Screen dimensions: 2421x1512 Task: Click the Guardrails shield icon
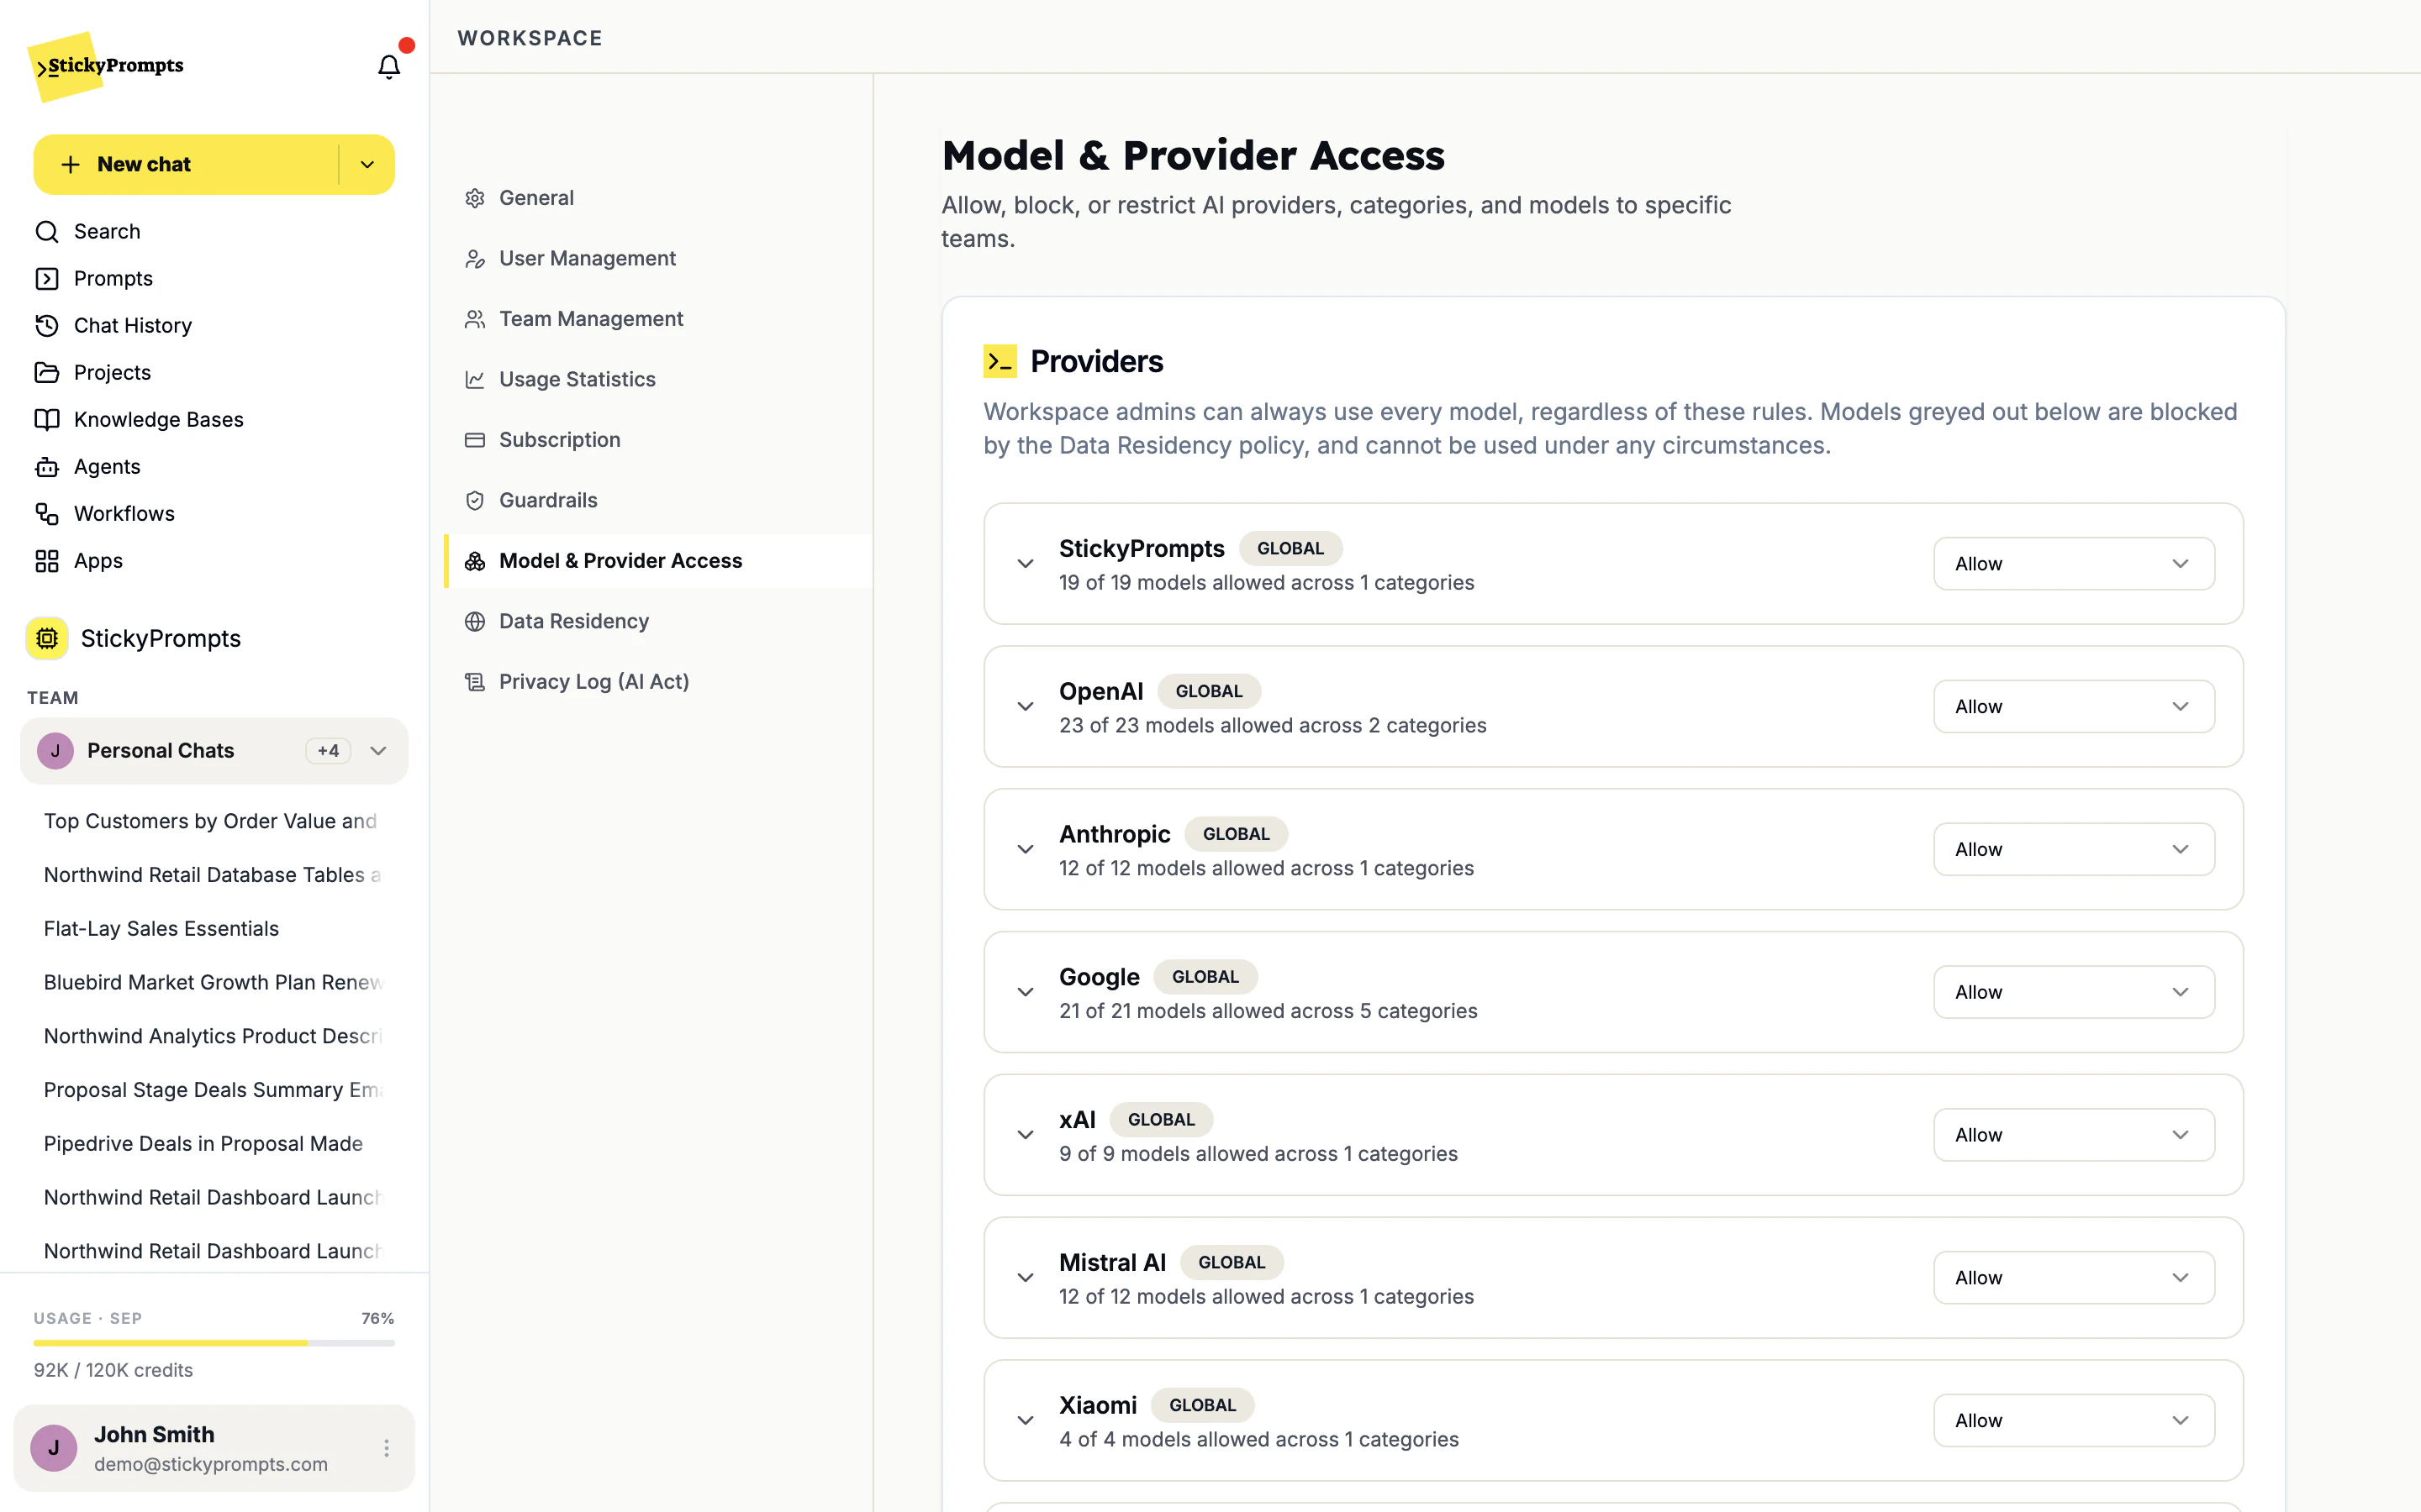tap(475, 500)
